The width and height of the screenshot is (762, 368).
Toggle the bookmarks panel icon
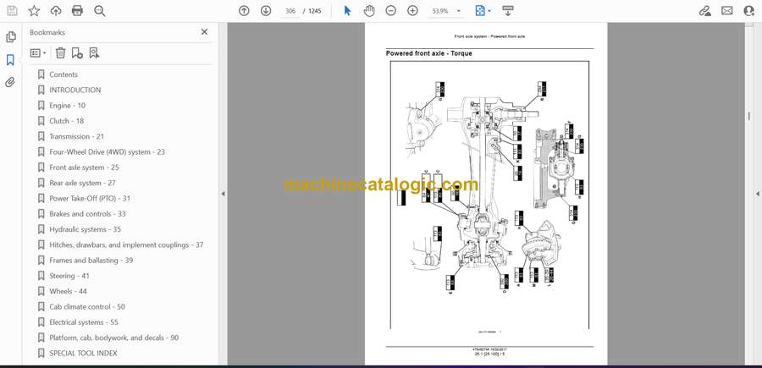tap(10, 60)
